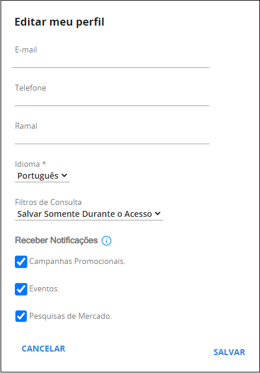Disable the Pesquisas de Mercado checkbox
This screenshot has height=373, width=260.
pos(21,316)
